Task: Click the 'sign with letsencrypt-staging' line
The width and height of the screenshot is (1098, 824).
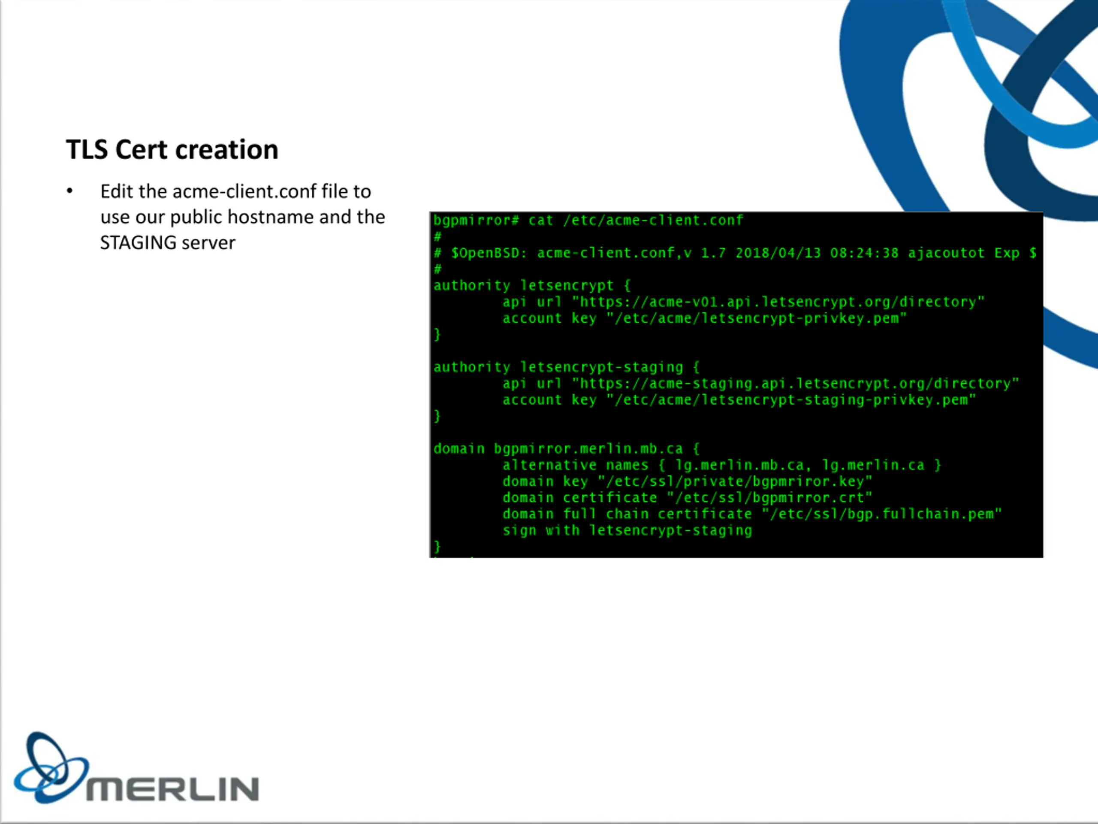Action: pyautogui.click(x=627, y=530)
